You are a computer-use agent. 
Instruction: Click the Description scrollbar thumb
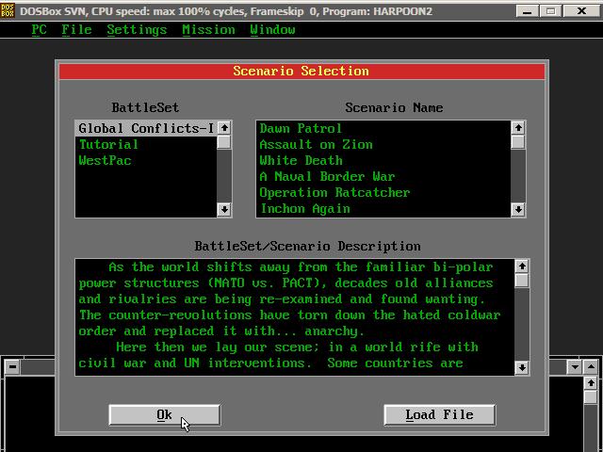click(x=522, y=281)
